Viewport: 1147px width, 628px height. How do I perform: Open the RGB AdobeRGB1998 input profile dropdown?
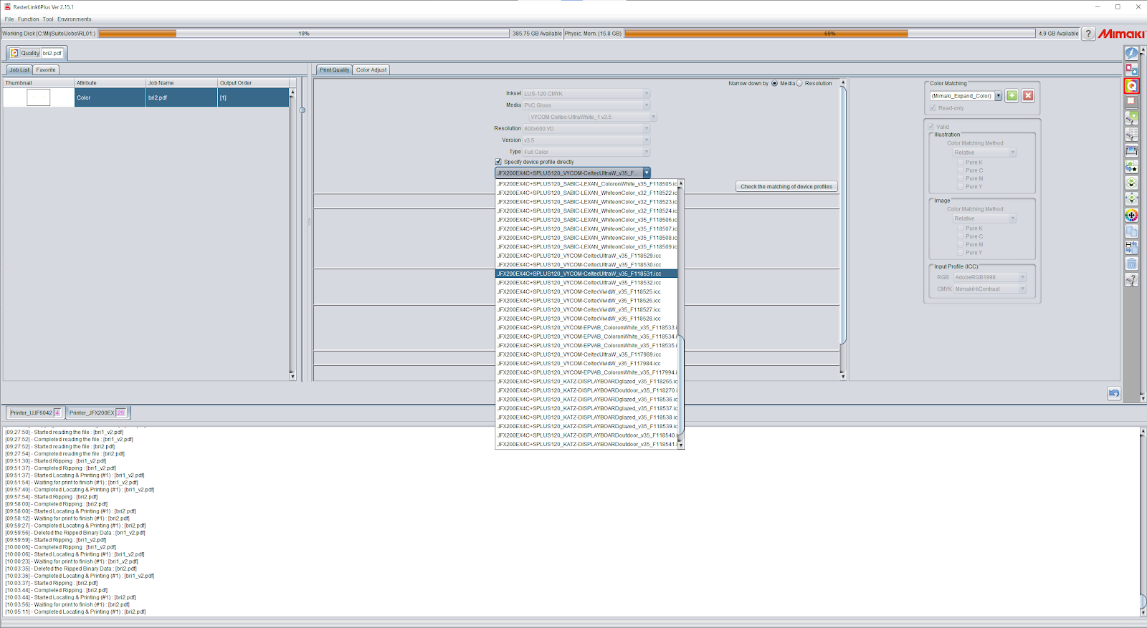[989, 277]
